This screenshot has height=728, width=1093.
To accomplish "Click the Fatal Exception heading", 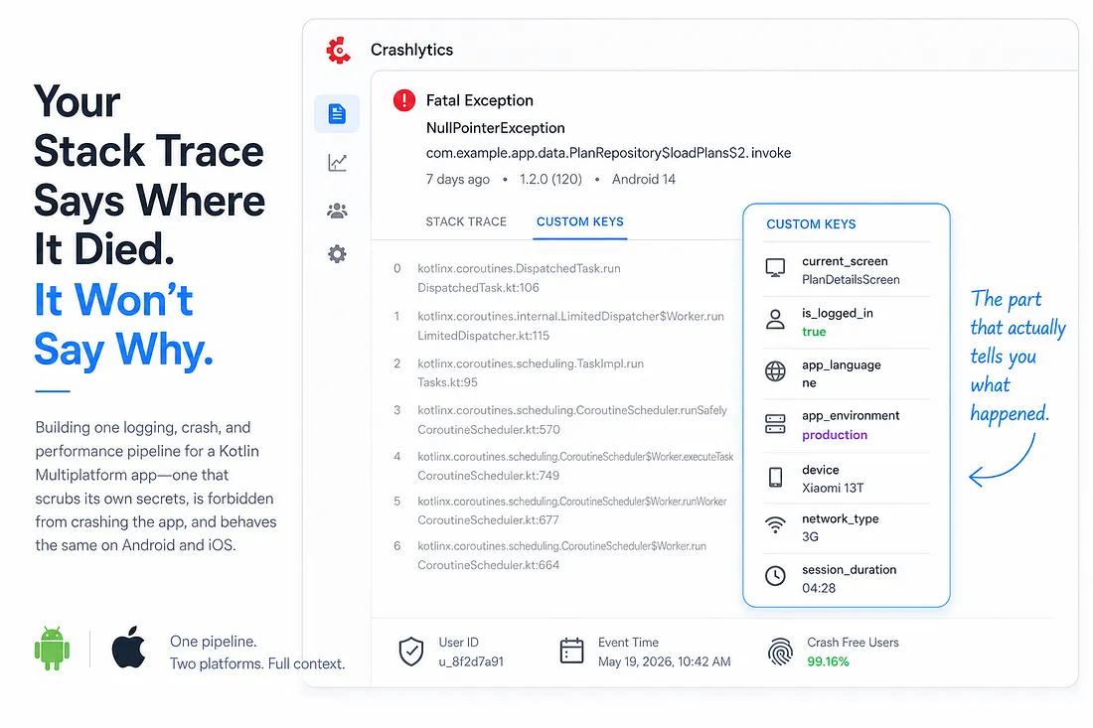I will click(x=480, y=100).
